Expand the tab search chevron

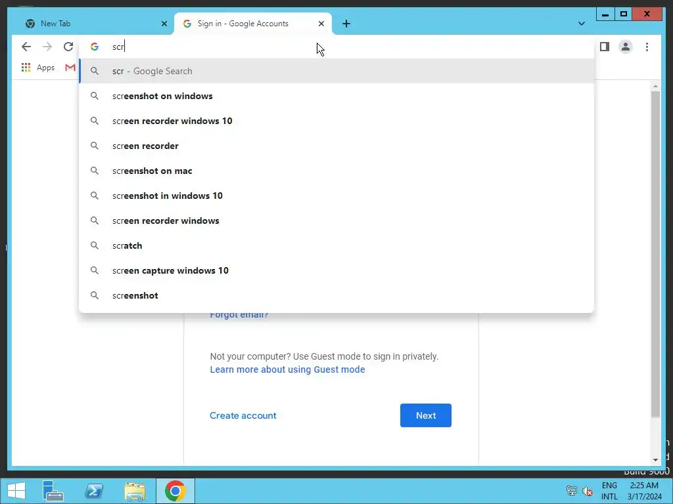click(x=581, y=24)
